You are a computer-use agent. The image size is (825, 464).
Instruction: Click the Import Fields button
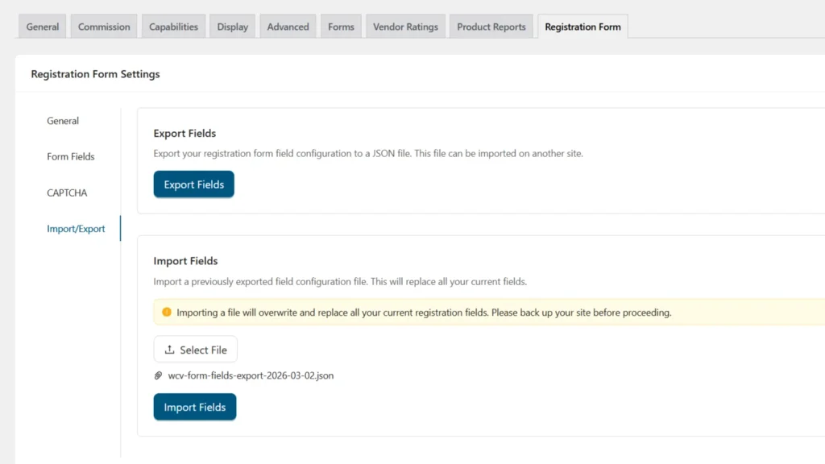pos(194,407)
